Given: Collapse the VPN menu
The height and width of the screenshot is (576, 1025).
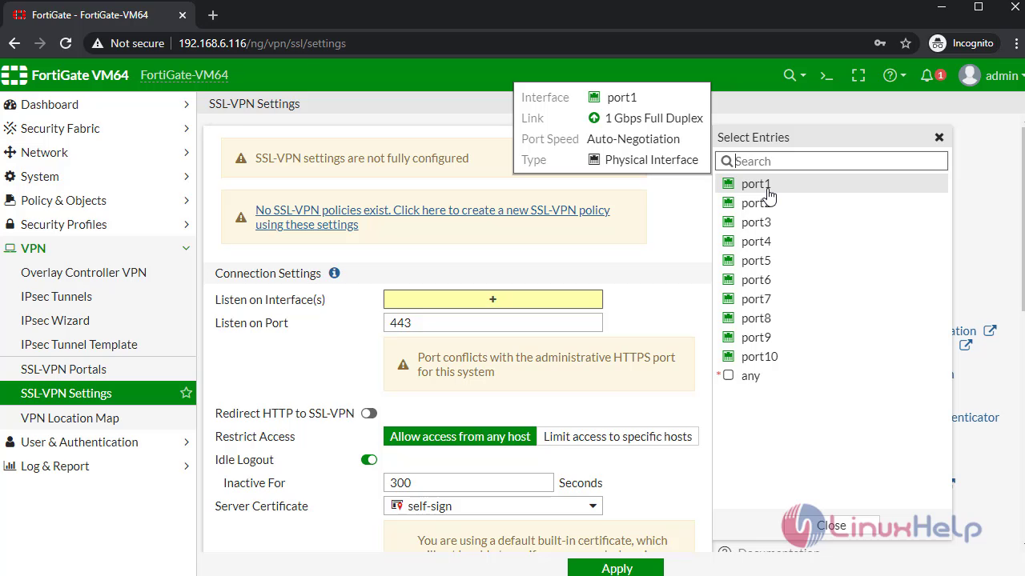Looking at the screenshot, I should coord(98,249).
